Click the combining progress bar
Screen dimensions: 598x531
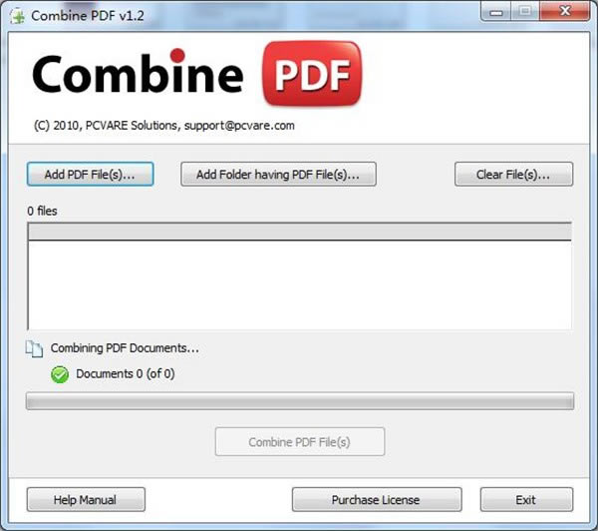[300, 401]
